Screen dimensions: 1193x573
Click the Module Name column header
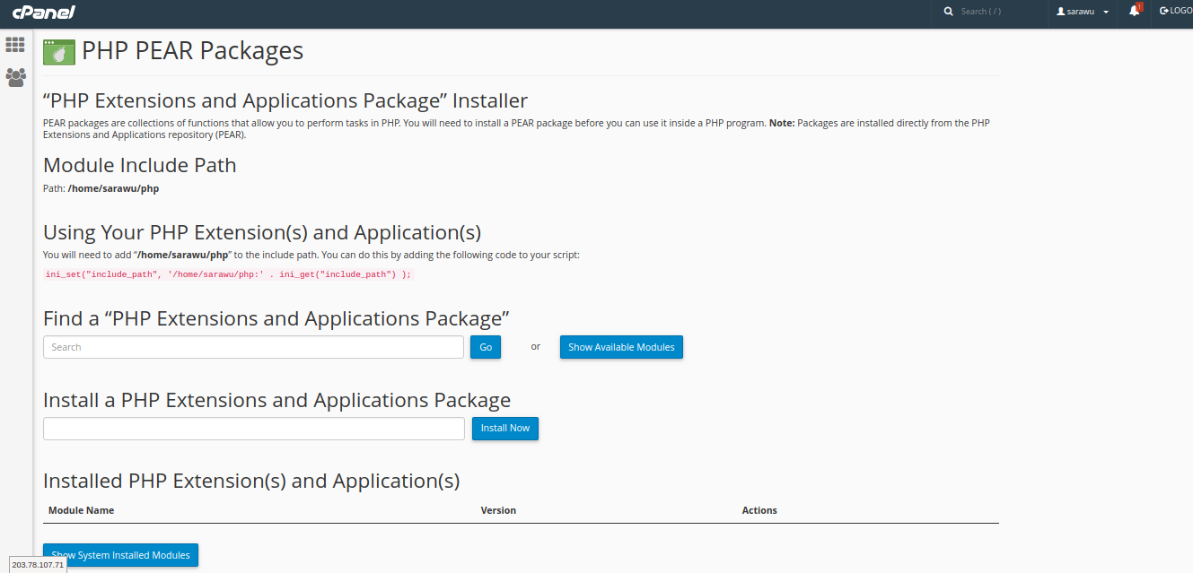(x=82, y=510)
